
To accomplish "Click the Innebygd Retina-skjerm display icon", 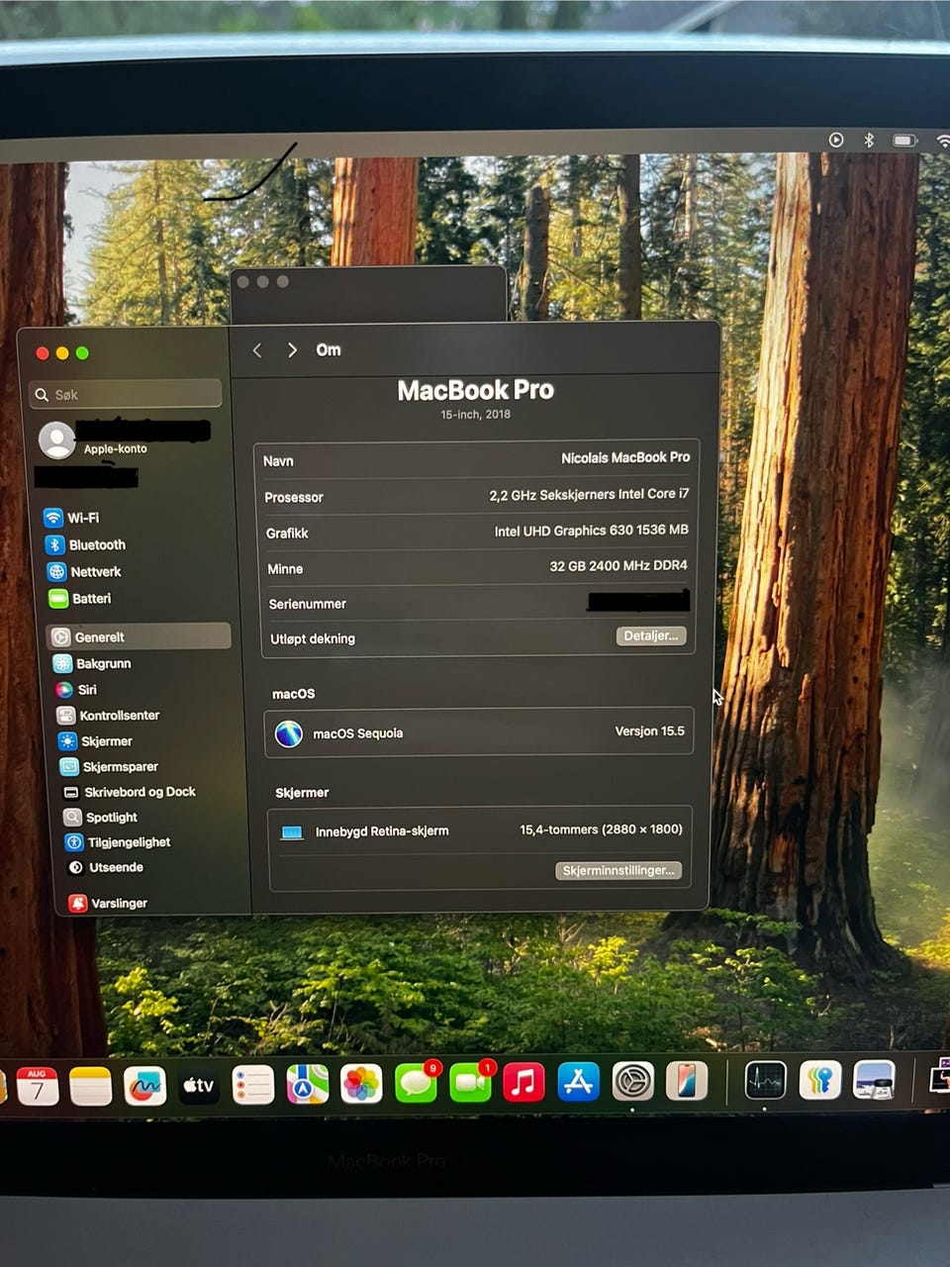I will [x=292, y=832].
